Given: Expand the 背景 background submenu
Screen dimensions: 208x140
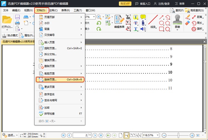Looking at the screenshot, I should pyautogui.click(x=60, y=29).
